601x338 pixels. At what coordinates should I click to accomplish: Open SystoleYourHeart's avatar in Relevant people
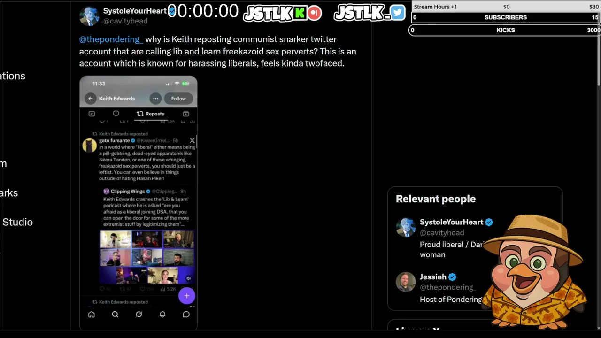(406, 227)
